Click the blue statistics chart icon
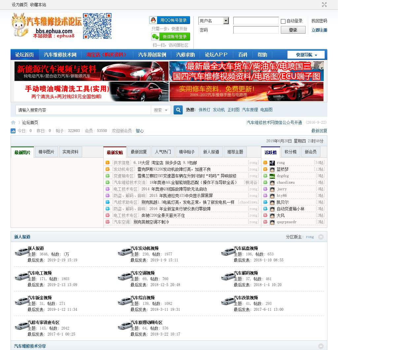396x350 pixels. coord(13,131)
